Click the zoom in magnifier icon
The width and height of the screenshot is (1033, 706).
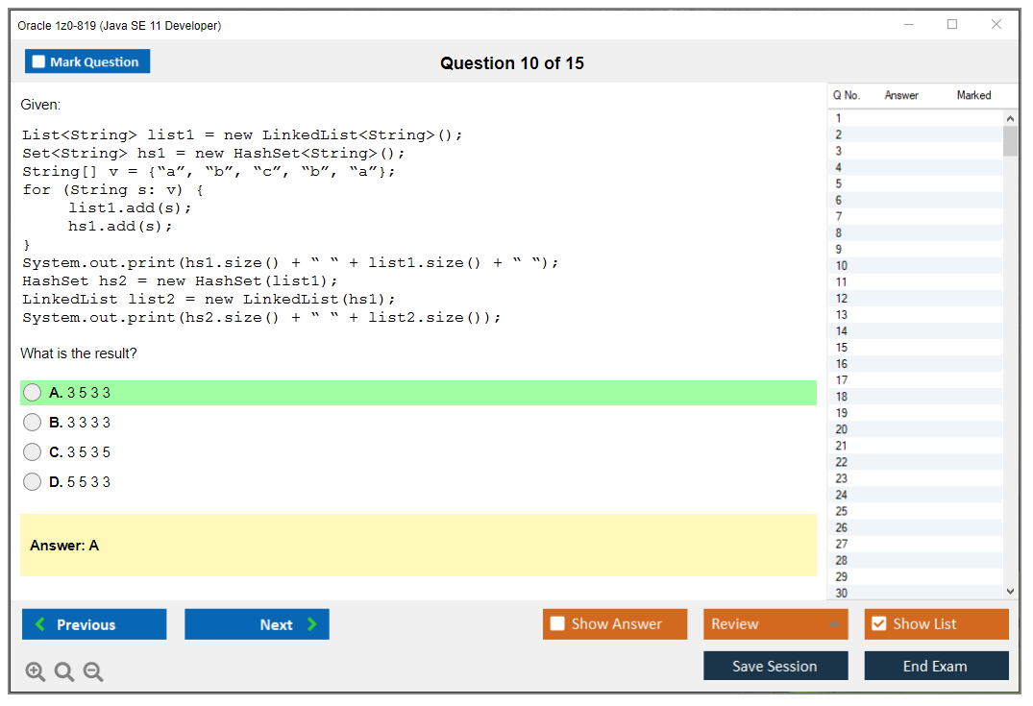pyautogui.click(x=35, y=672)
